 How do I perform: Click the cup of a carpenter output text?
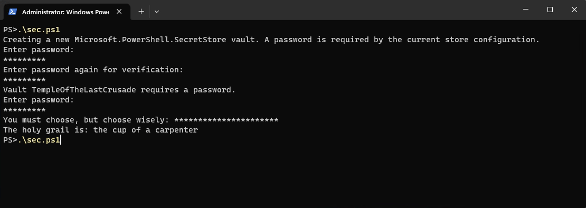145,130
